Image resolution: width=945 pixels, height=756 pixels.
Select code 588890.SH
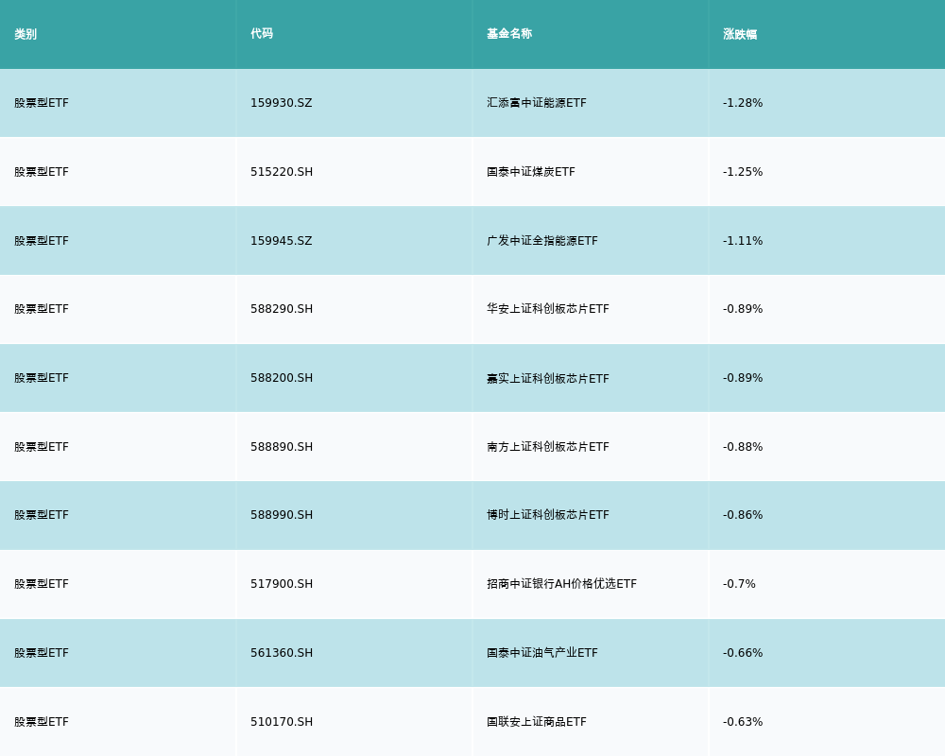[x=282, y=447]
